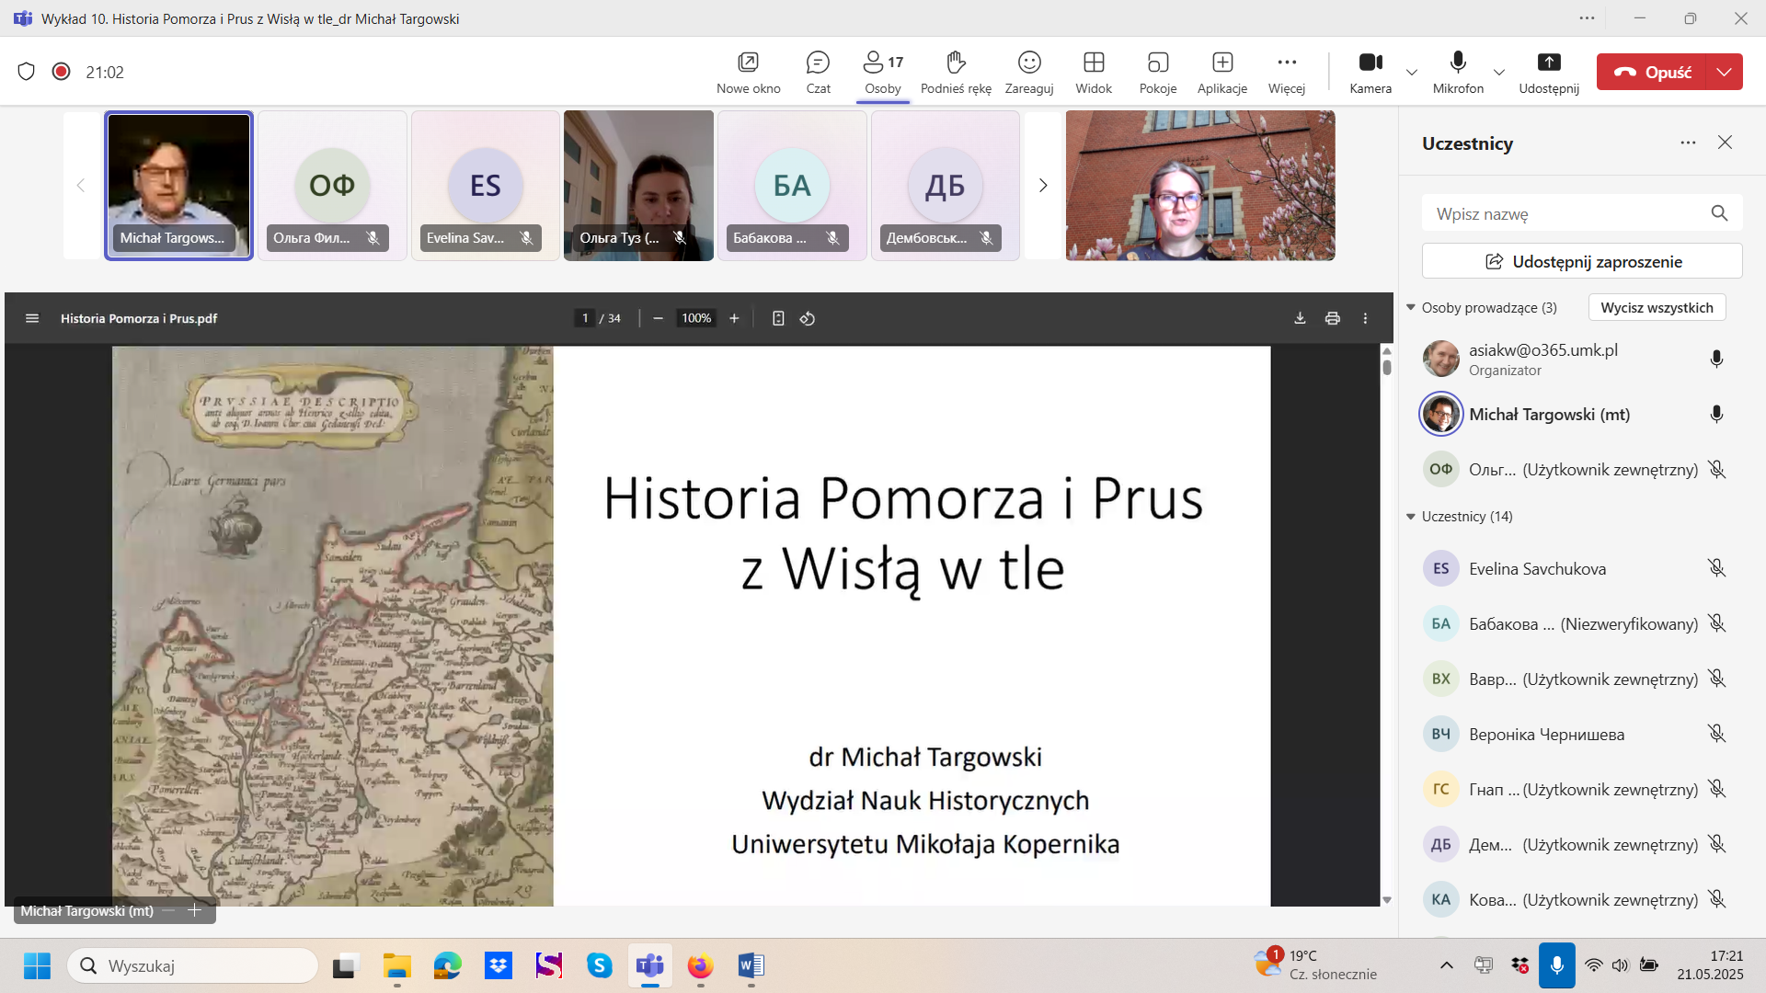
Task: Zoom out the PDF with minus
Action: coord(658,318)
